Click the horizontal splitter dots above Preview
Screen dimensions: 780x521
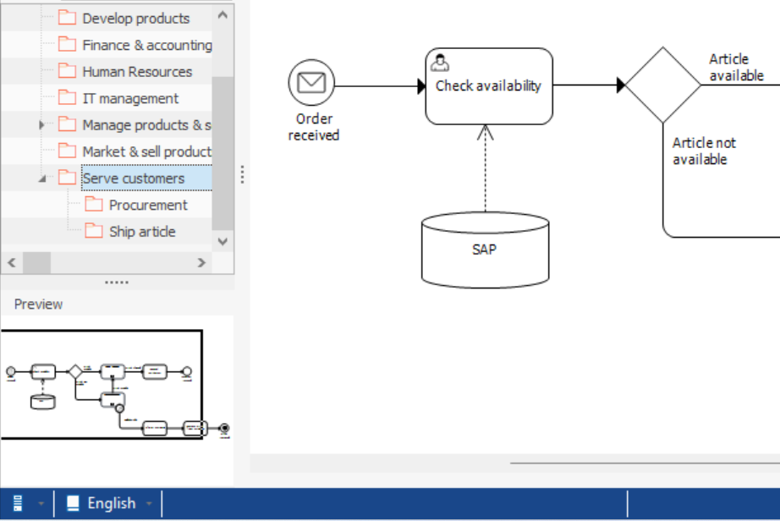117,282
